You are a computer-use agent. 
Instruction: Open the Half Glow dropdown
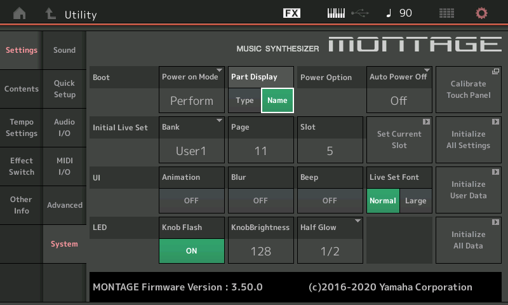point(330,240)
